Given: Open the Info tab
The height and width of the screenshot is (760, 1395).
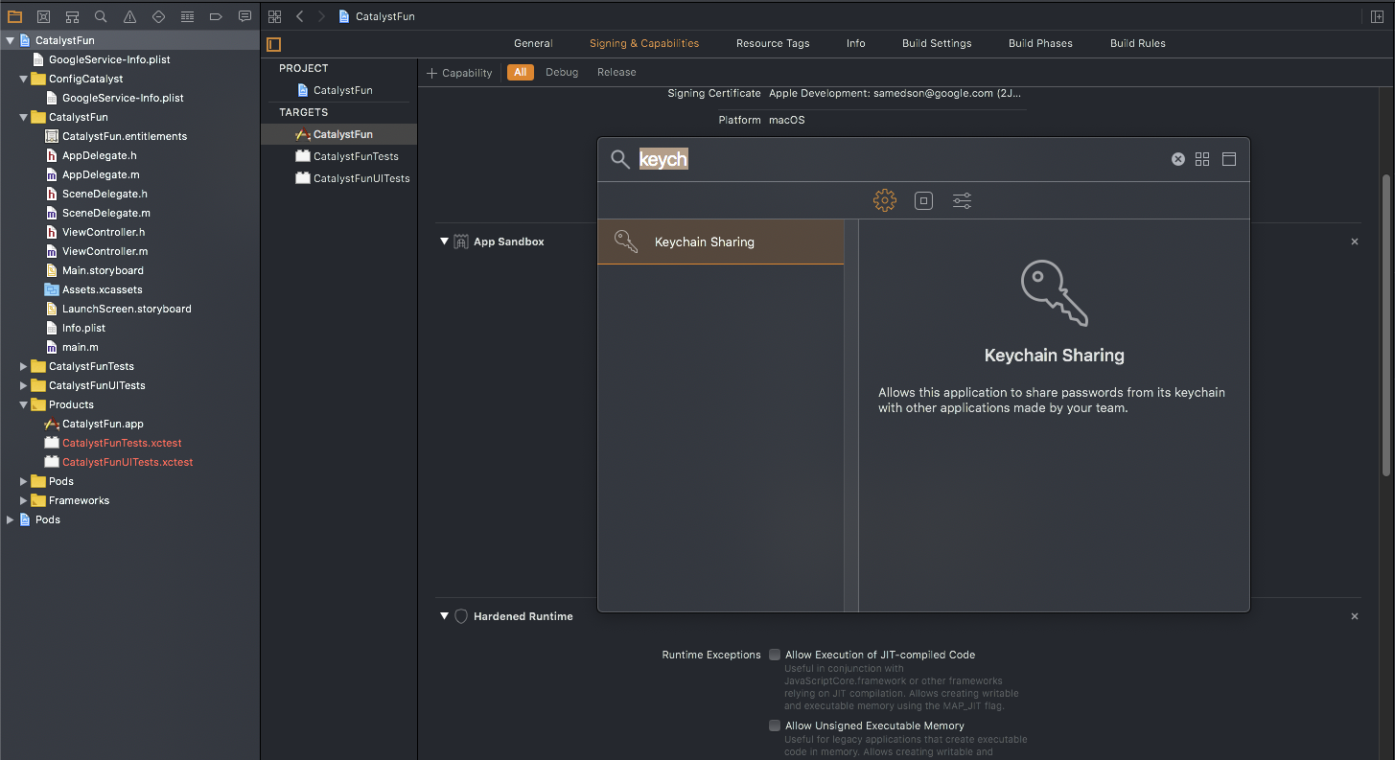Looking at the screenshot, I should pyautogui.click(x=856, y=43).
